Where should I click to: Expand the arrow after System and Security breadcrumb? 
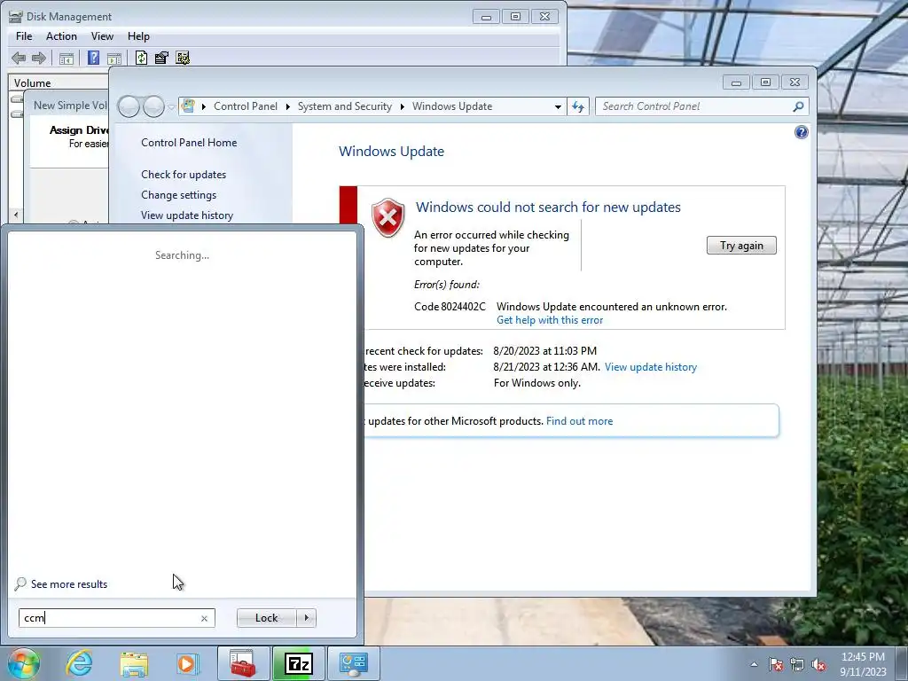(402, 106)
